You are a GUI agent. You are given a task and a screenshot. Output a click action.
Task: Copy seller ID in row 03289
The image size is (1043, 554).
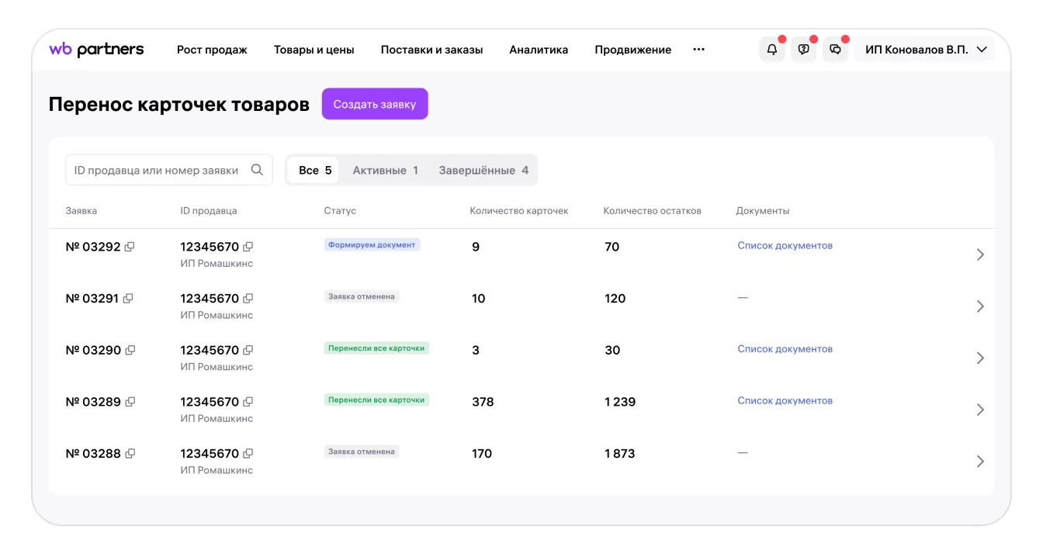tap(248, 402)
